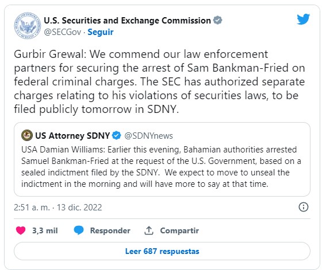Open the SEC profile avatar seal
Screen dimensions: 326x270
28,26
